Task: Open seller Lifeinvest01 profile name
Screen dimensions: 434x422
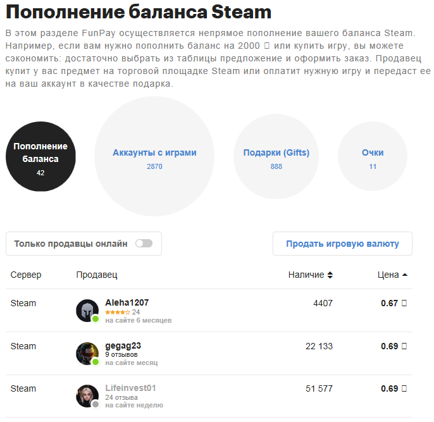Action: point(130,388)
